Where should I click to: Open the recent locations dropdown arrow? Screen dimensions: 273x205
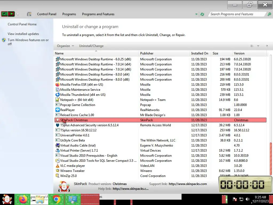tap(18, 14)
